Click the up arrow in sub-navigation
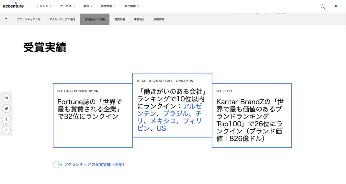 tap(6, 20)
